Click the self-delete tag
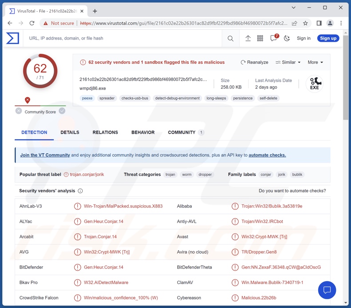The width and height of the screenshot is (351, 308). (268, 98)
